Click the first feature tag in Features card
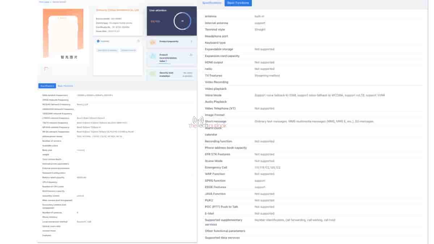 tap(107, 50)
